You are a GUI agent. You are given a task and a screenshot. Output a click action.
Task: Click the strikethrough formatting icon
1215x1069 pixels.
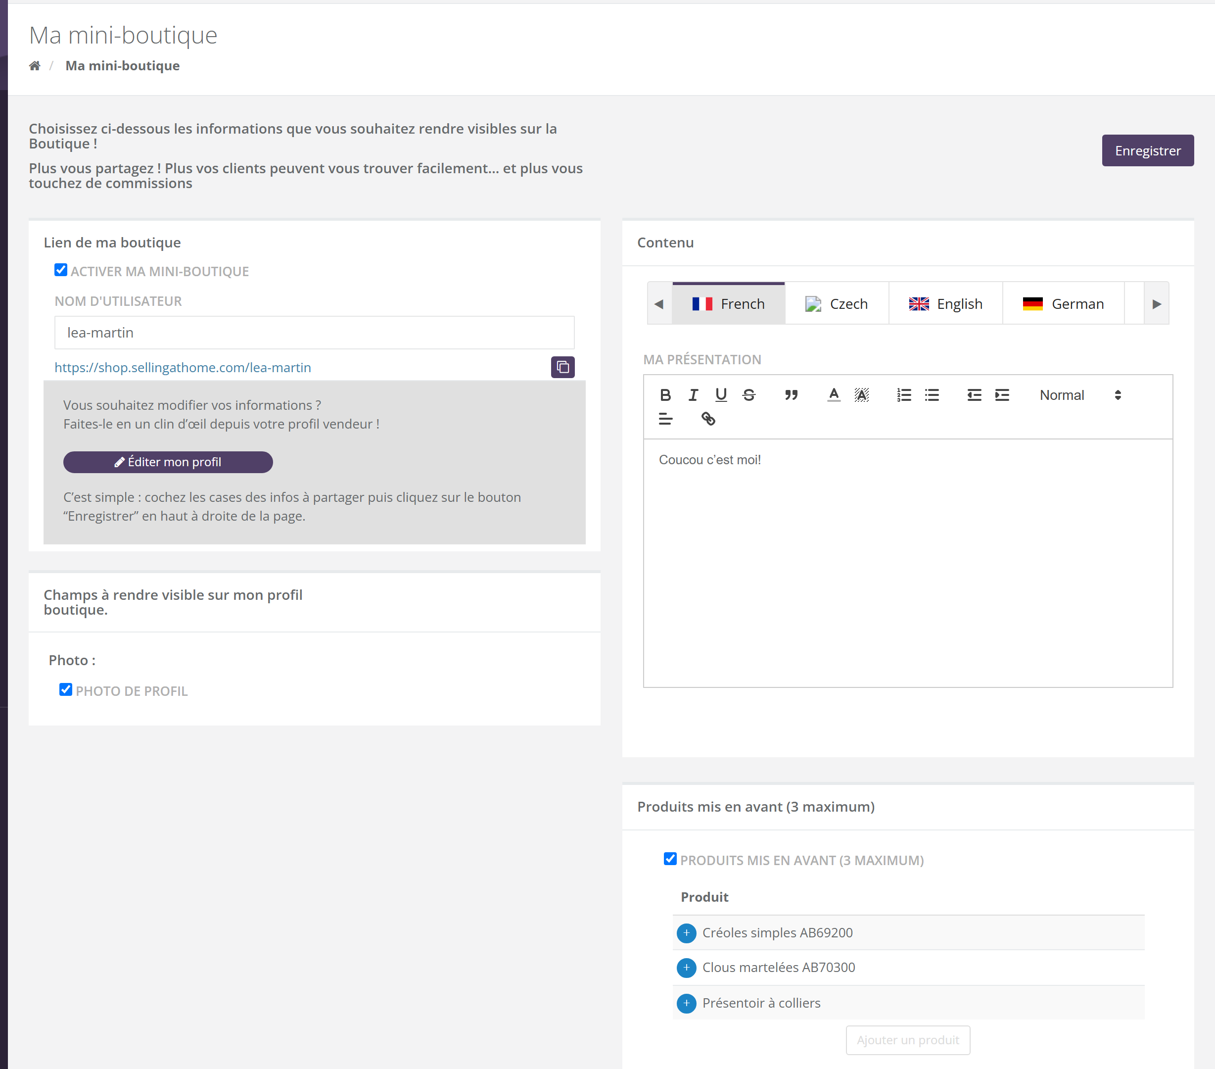749,395
